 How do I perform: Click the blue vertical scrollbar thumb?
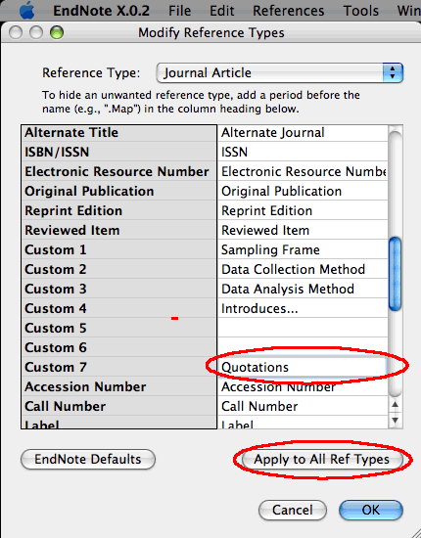coord(396,274)
